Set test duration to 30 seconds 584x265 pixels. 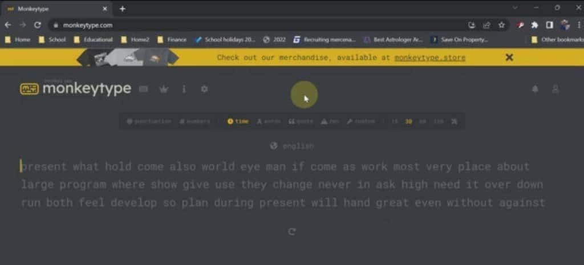(x=408, y=121)
